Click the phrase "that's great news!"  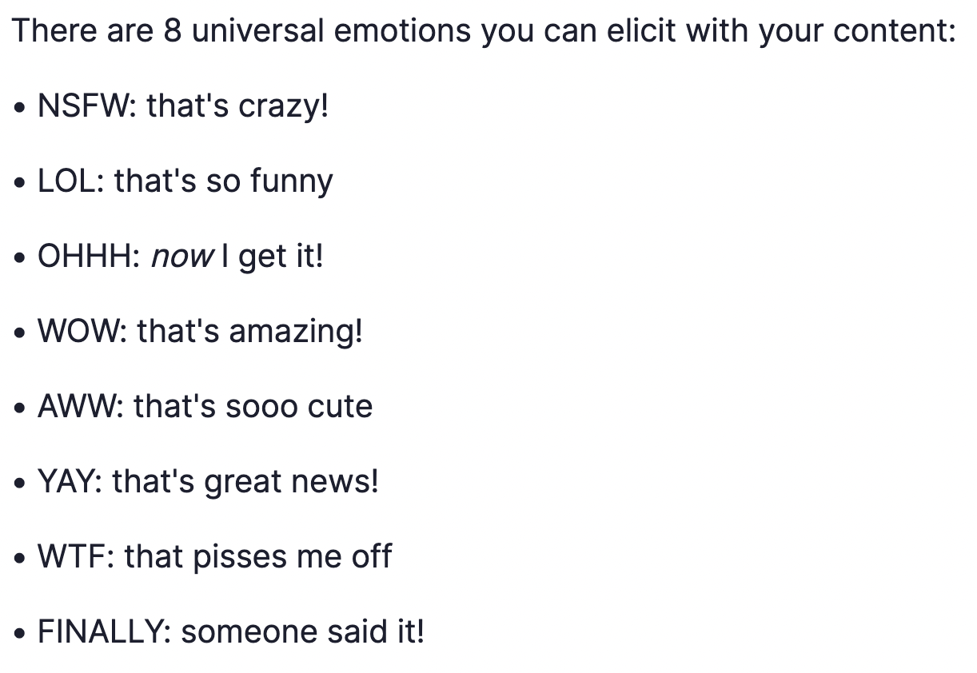[x=245, y=483]
